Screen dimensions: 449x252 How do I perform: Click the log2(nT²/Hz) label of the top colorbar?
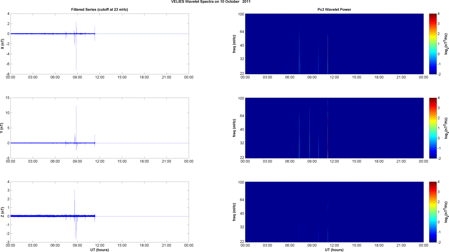pyautogui.click(x=446, y=44)
